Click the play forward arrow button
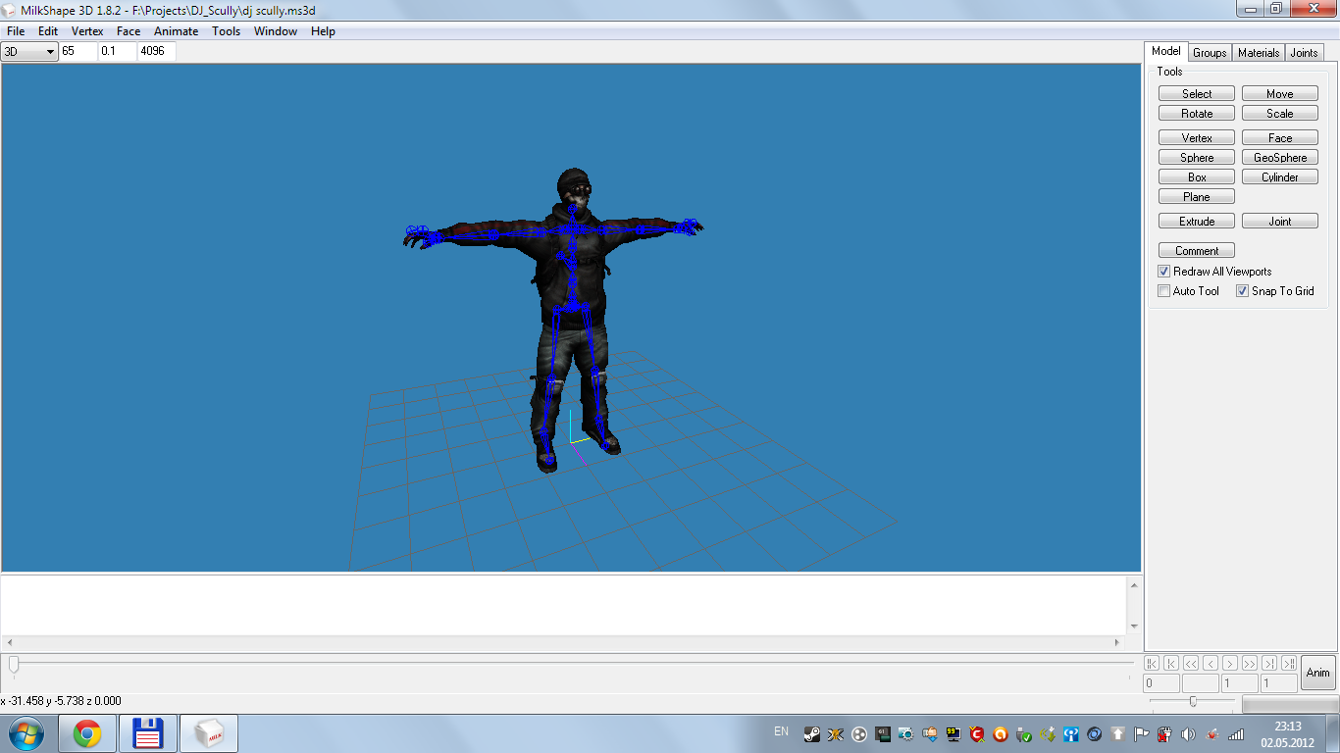The height and width of the screenshot is (753, 1340). 1230,664
